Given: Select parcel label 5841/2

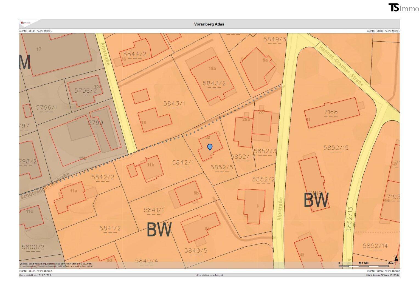Looking at the screenshot, I should 110,228.
